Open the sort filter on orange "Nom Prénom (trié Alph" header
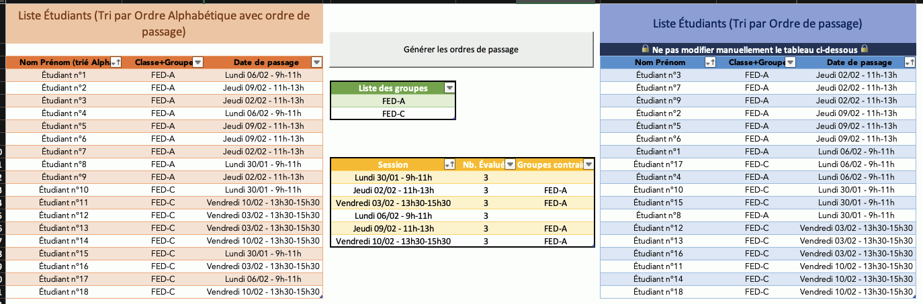923x304 pixels. click(x=116, y=62)
